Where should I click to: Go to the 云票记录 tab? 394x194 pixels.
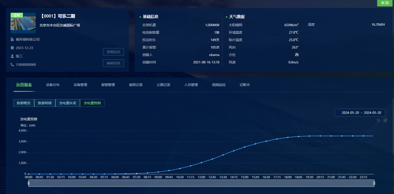click(163, 85)
